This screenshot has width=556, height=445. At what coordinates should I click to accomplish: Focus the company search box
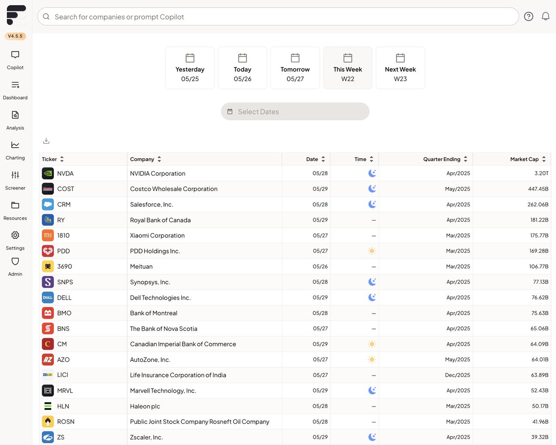(278, 17)
